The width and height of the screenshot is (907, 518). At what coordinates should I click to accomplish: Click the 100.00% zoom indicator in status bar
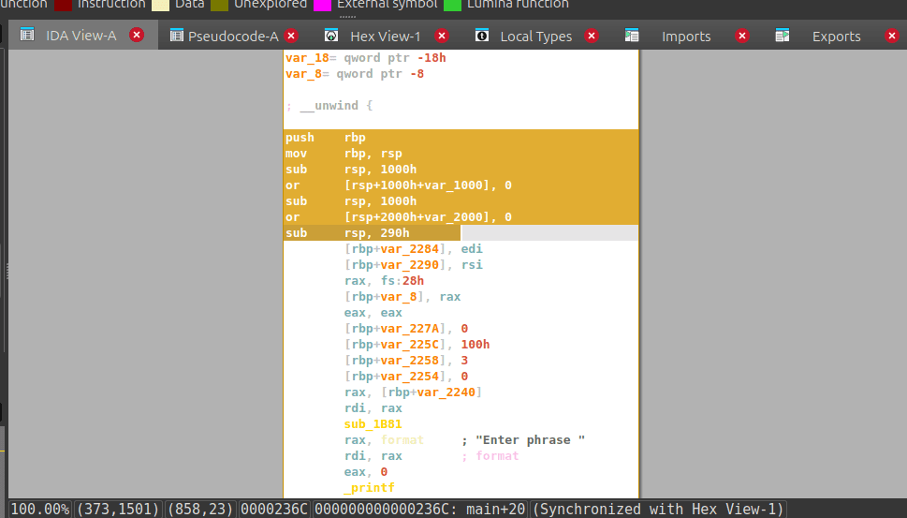[39, 509]
